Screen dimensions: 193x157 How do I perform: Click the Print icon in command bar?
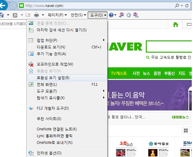click(x=36, y=15)
